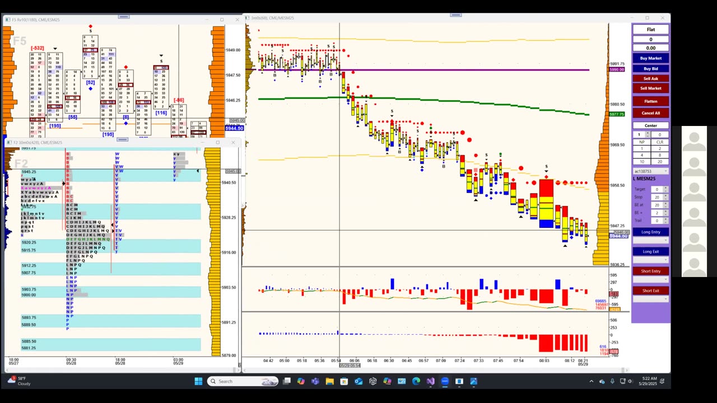
Task: Maximize the F5 Rv10 chart window
Action: [x=222, y=20]
